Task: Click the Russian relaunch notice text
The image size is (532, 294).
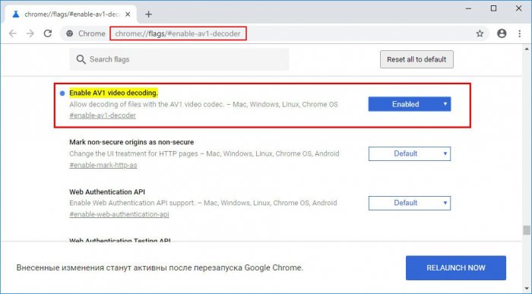Action: (x=160, y=267)
